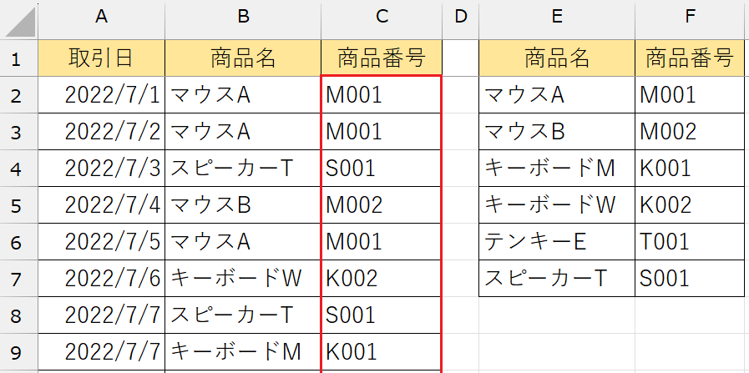Click cell C7 containing K002
This screenshot has width=749, height=373.
click(x=381, y=278)
